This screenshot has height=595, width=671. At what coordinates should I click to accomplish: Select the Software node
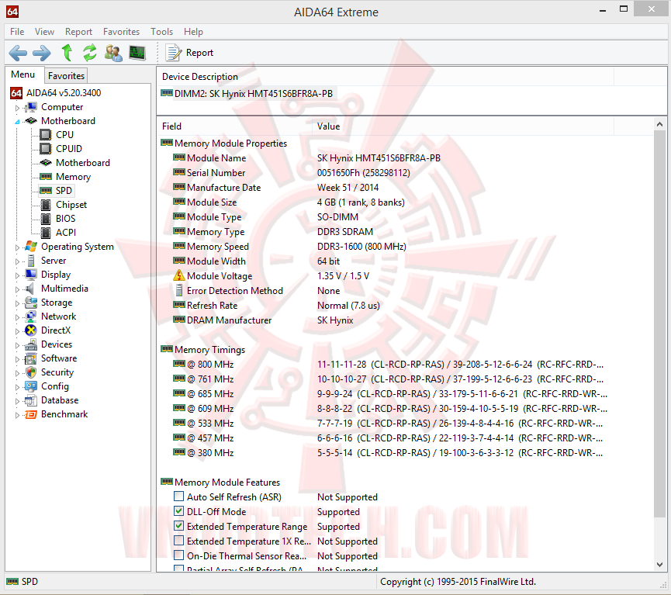pyautogui.click(x=59, y=358)
